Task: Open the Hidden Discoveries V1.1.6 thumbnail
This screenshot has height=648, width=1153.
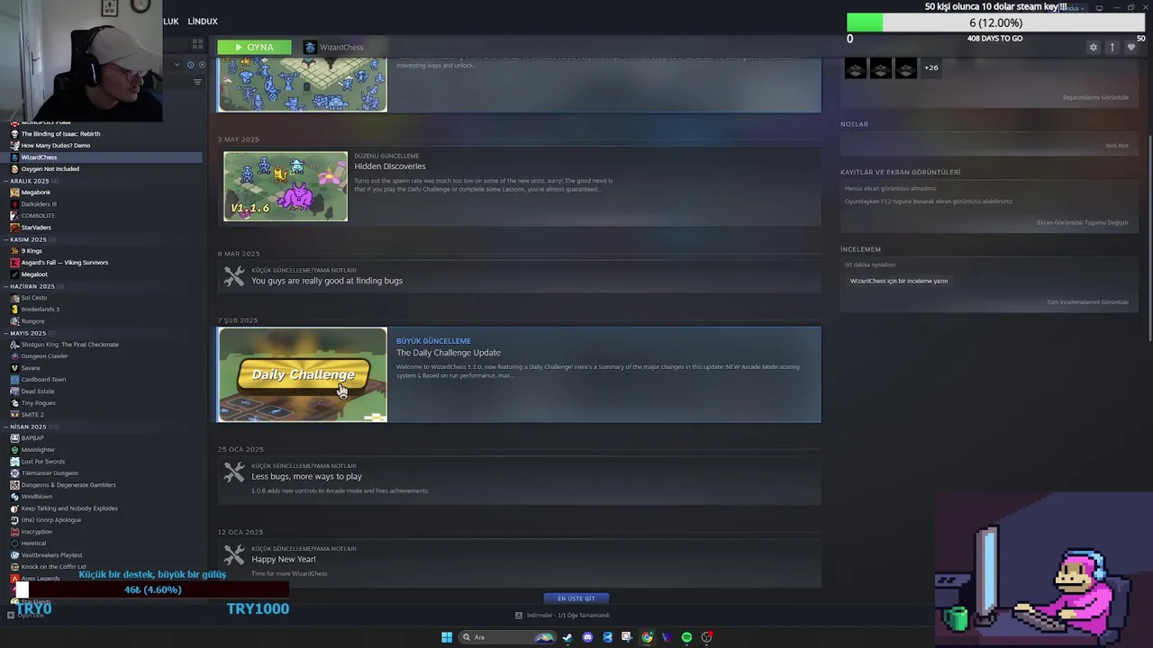Action: click(x=286, y=186)
